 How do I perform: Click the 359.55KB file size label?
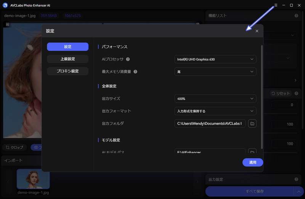(x=49, y=16)
